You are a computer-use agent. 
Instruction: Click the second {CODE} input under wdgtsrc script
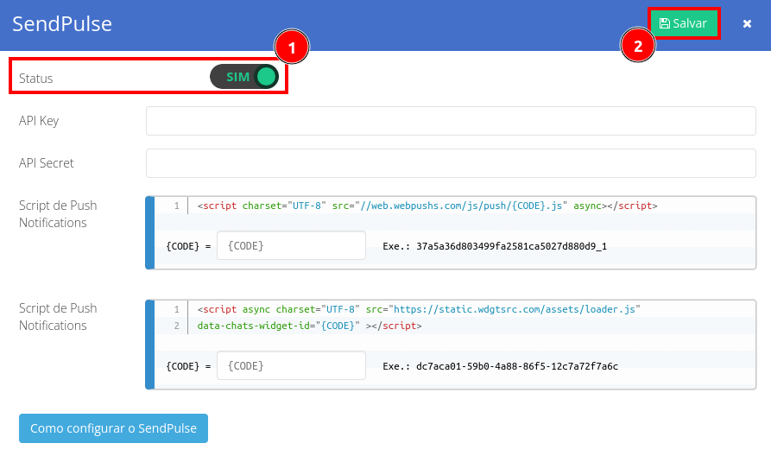(x=291, y=365)
